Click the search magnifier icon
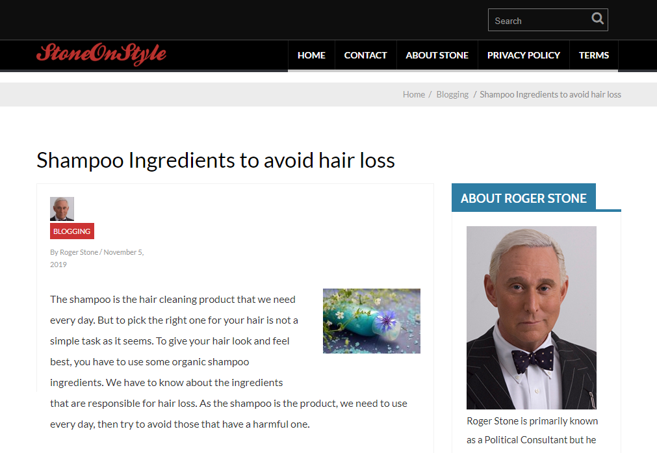Image resolution: width=657 pixels, height=453 pixels. [x=597, y=19]
